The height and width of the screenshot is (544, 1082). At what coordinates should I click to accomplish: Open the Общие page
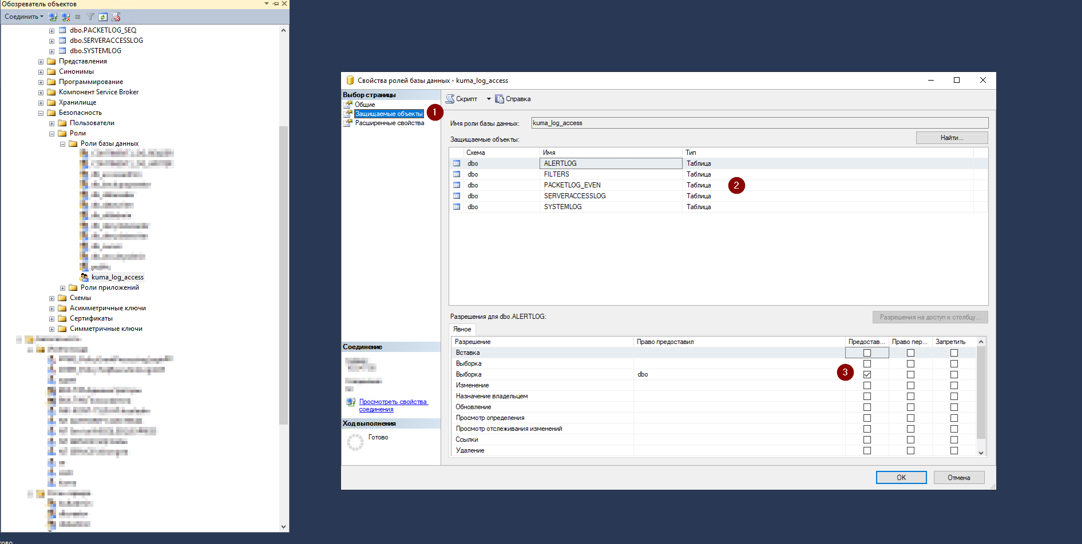pos(364,105)
